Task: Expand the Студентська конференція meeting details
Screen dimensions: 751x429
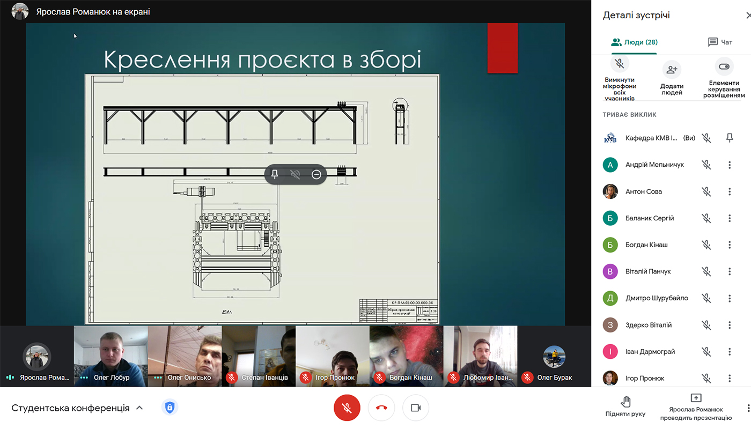Action: pyautogui.click(x=139, y=408)
